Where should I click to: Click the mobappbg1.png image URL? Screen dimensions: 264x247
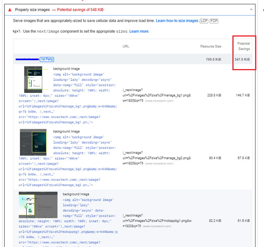156,221
